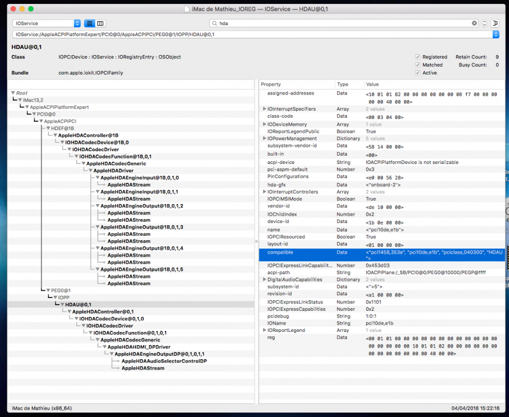Select the vendor-id property row
509x417 pixels.
tap(382, 206)
